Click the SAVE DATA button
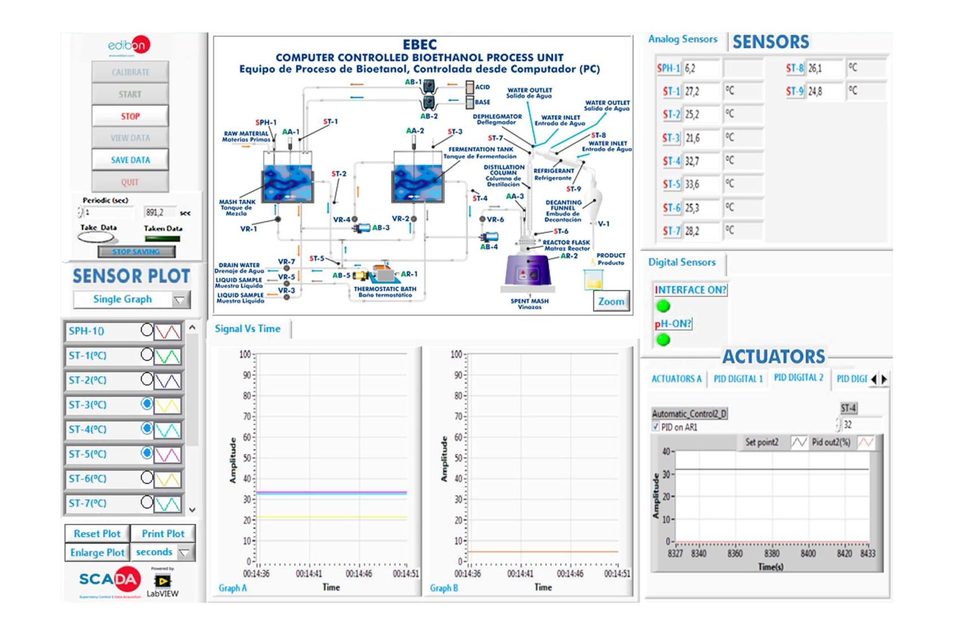This screenshot has width=953, height=635. coord(130,160)
